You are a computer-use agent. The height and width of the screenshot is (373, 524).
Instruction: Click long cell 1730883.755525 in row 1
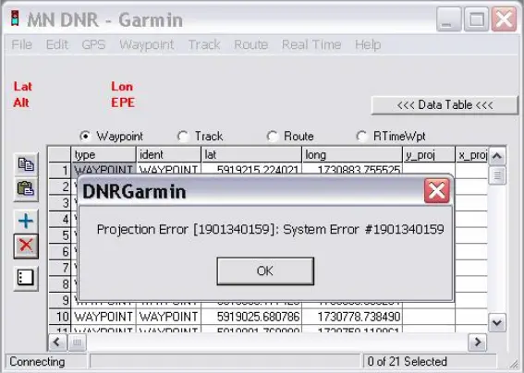pos(352,170)
